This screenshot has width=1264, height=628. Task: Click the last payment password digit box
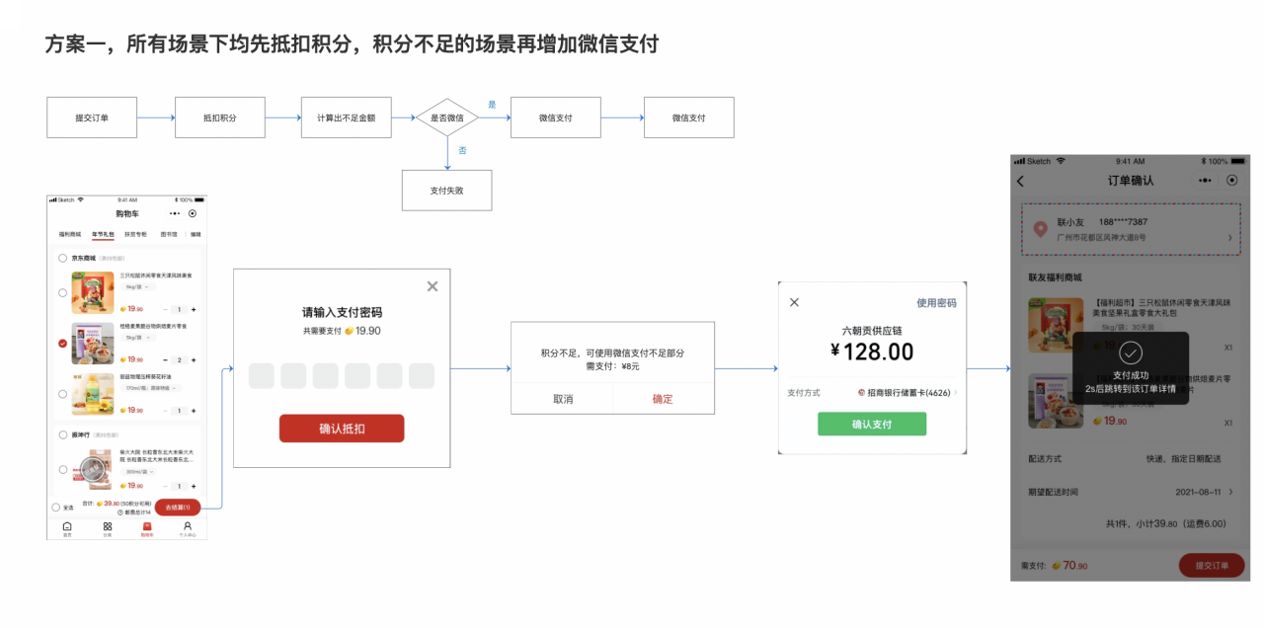click(422, 376)
